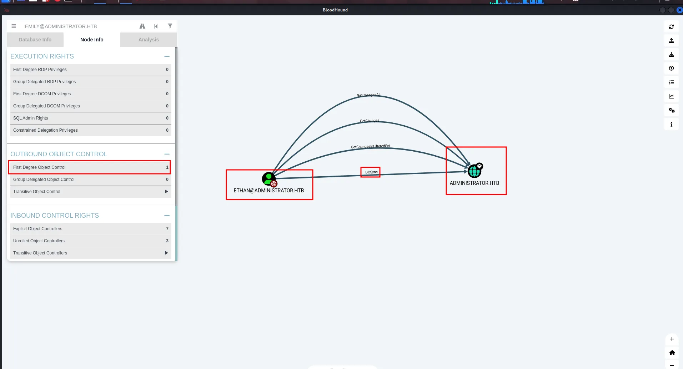Click the GetChanges edge label
Viewport: 683px width, 369px height.
click(370, 121)
